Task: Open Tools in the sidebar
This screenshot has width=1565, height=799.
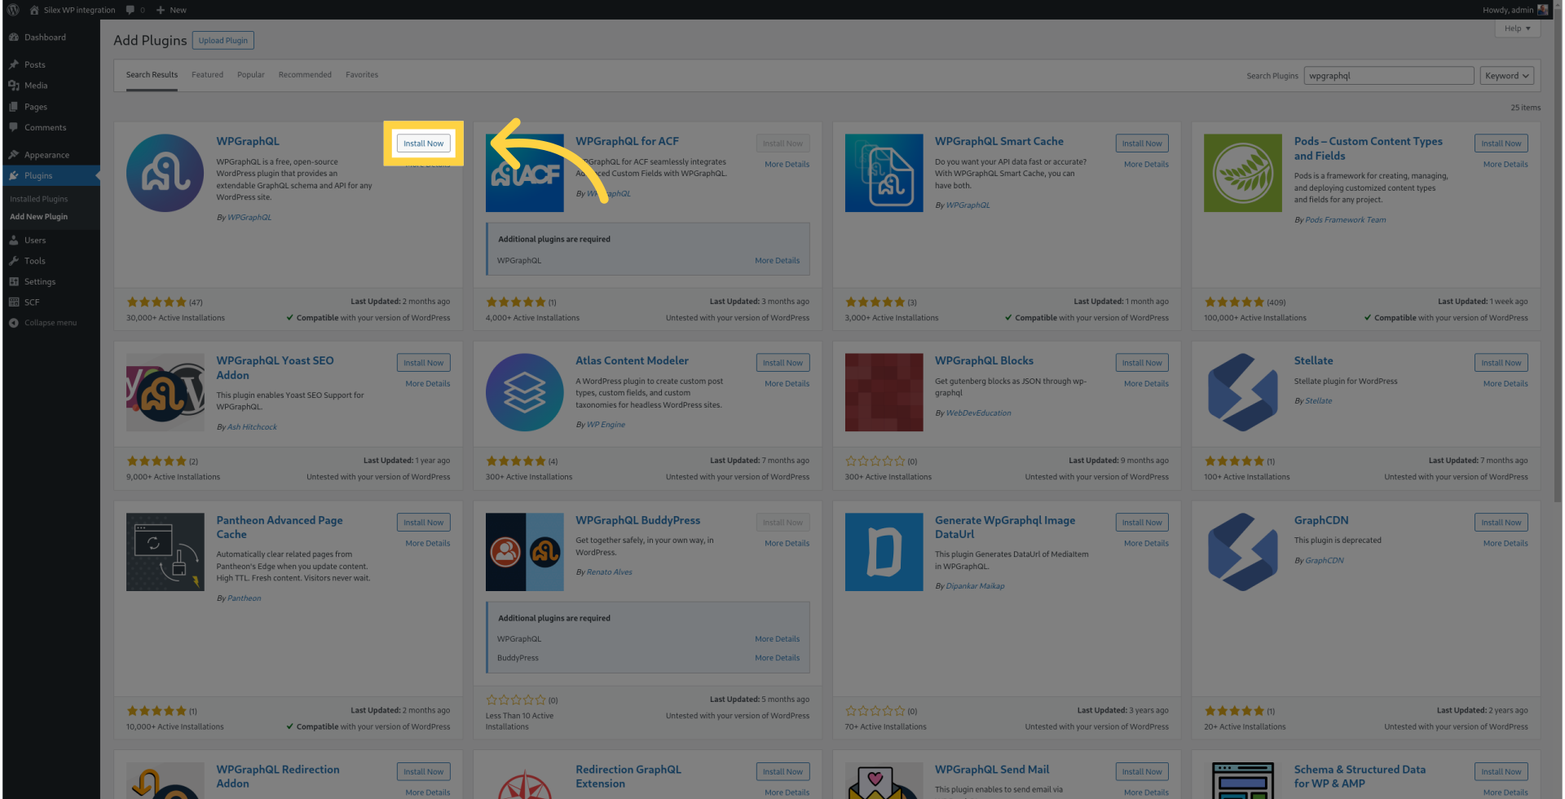Action: (x=34, y=261)
